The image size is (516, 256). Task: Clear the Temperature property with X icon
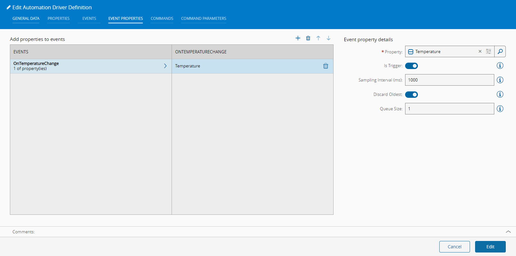click(x=480, y=51)
